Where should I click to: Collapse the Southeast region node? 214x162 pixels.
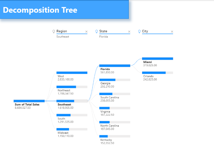[72, 104]
